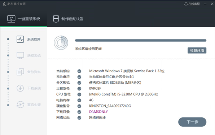Click the 下载目录: label
Screen dimensions: 215x135
tap(63, 112)
